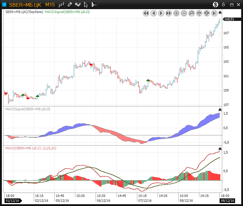Collapse the MACD indicator panel
The image size is (243, 206).
[x=220, y=149]
